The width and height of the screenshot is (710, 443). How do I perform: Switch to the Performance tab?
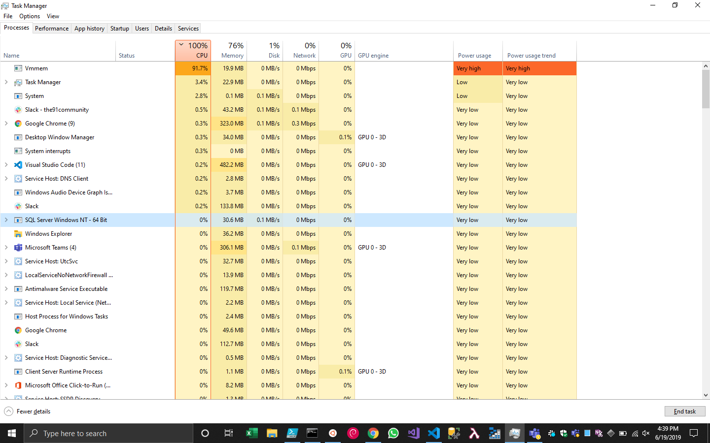52,29
